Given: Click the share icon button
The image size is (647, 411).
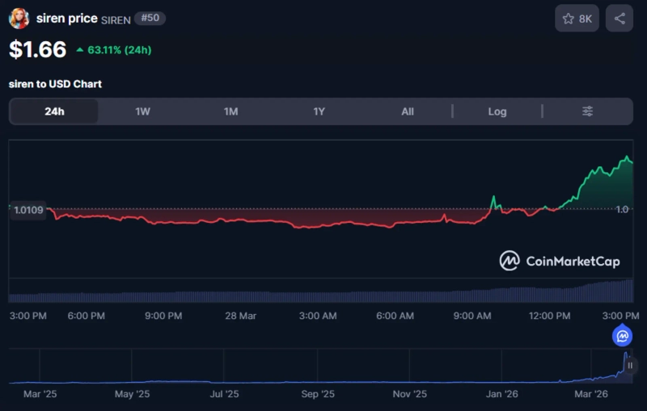Looking at the screenshot, I should (x=620, y=19).
